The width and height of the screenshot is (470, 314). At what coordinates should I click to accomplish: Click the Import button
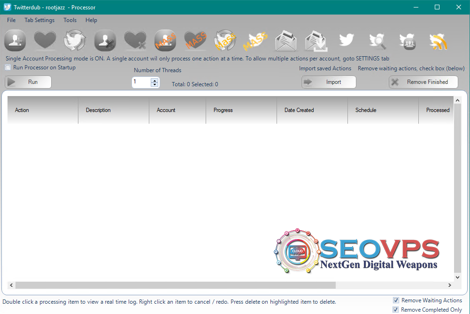tap(329, 82)
